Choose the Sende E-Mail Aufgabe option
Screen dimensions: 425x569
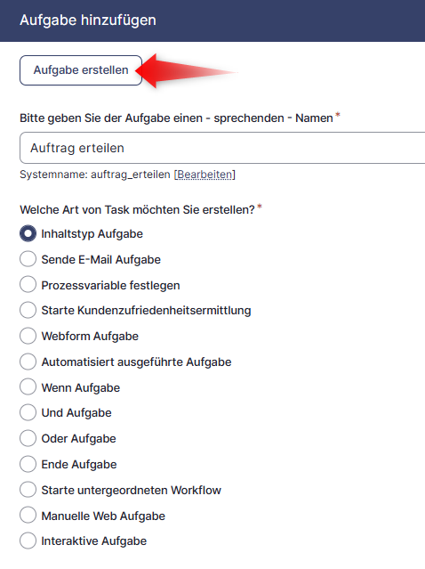point(28,259)
